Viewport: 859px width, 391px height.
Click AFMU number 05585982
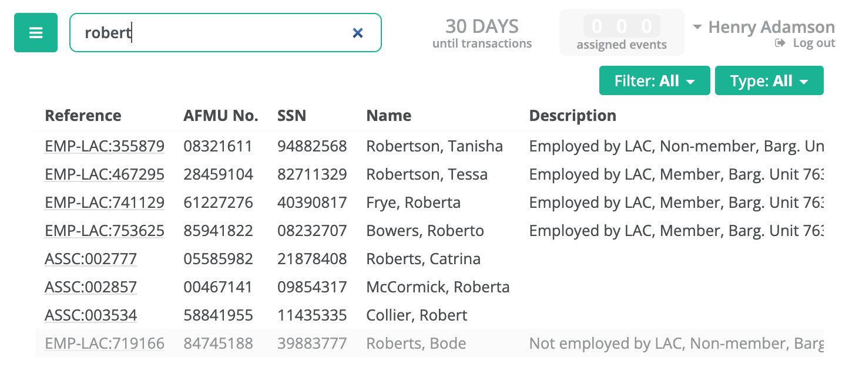coord(218,259)
